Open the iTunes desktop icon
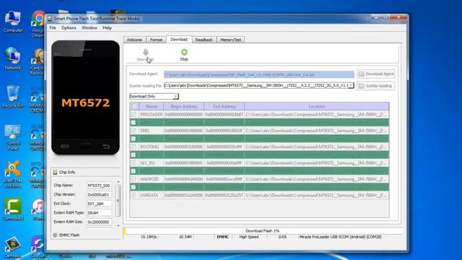 (38, 209)
